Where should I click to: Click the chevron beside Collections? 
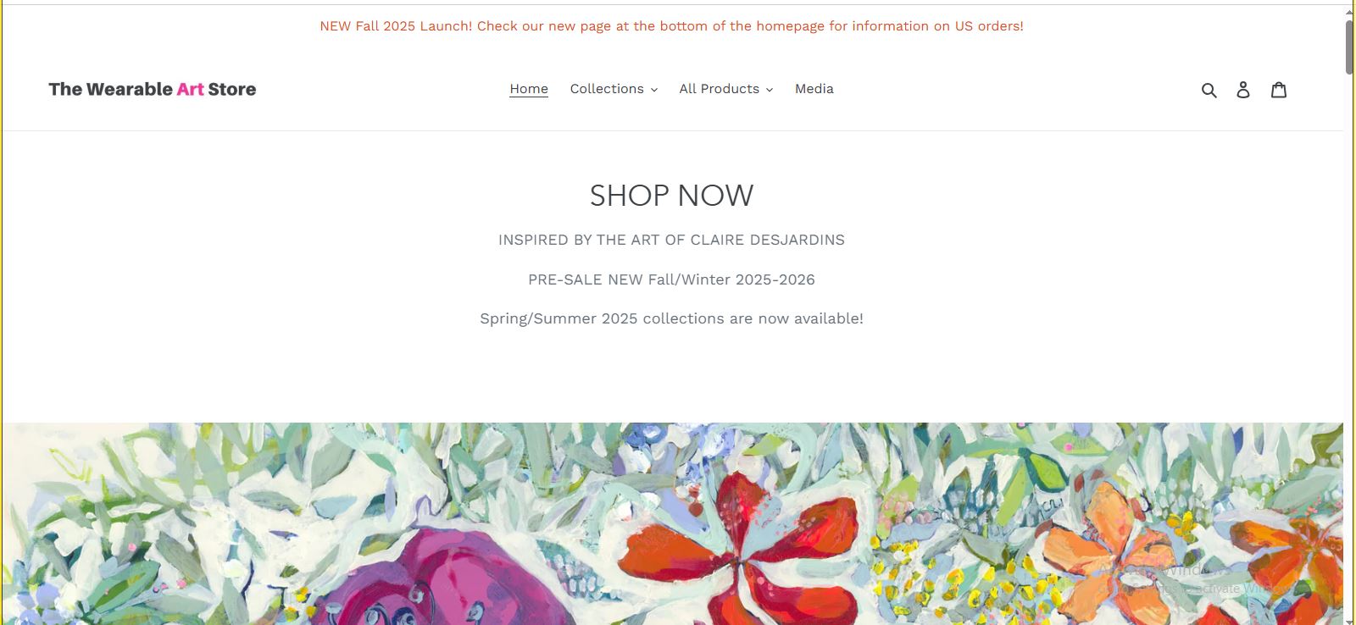click(x=653, y=90)
